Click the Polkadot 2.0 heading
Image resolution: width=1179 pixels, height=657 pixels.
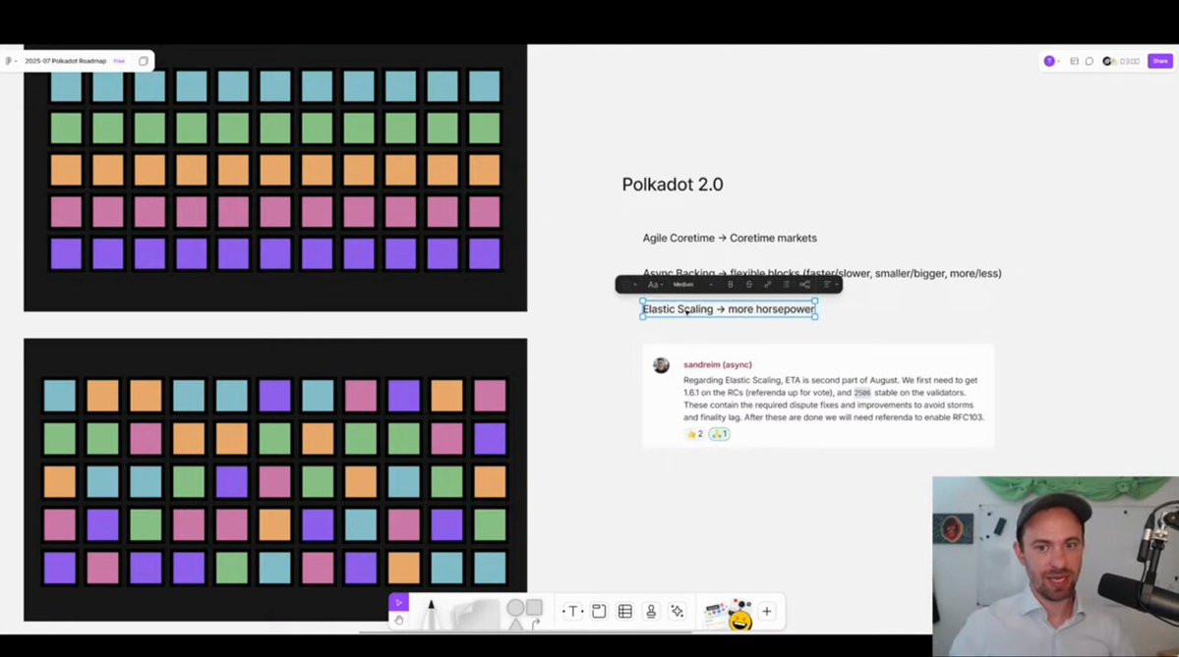pyautogui.click(x=673, y=185)
